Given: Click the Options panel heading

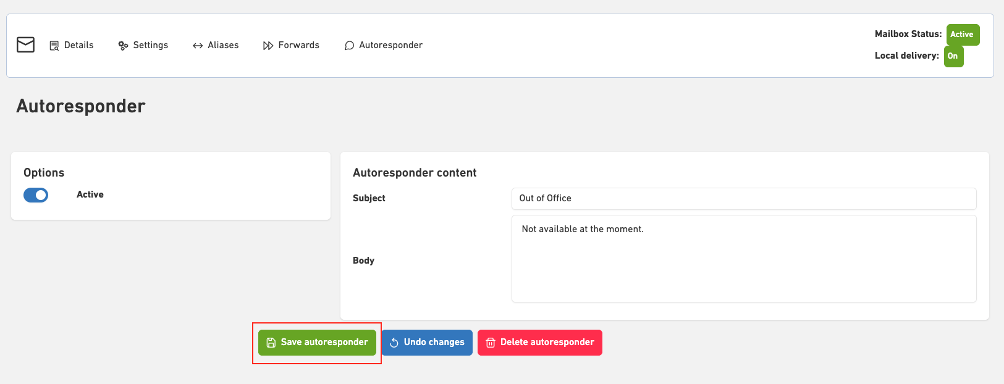Looking at the screenshot, I should click(44, 173).
